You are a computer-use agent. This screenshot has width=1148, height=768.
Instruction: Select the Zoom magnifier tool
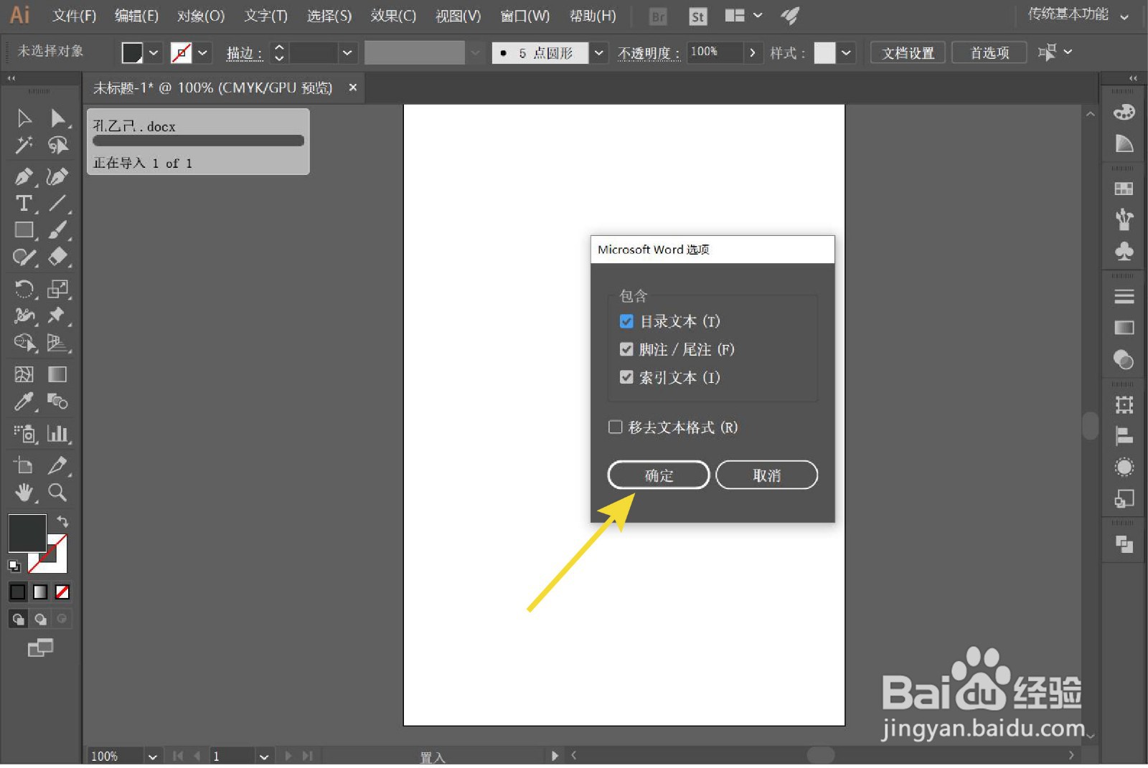[x=58, y=493]
